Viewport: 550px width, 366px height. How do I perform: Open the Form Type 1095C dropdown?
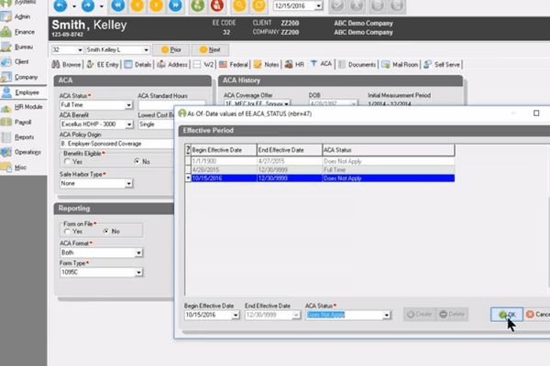click(x=138, y=272)
